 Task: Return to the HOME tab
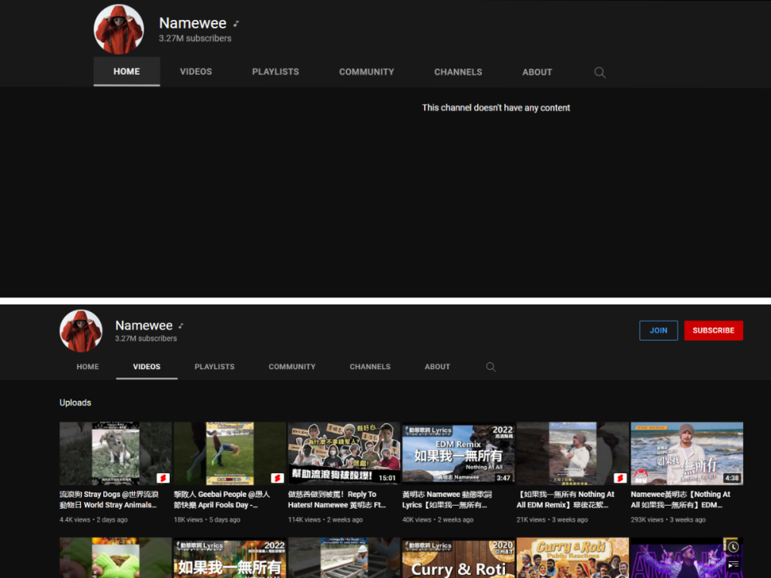pyautogui.click(x=87, y=367)
